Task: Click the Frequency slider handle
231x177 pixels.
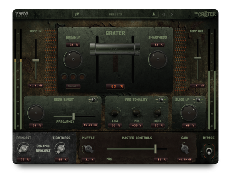Action: pyautogui.click(x=74, y=116)
